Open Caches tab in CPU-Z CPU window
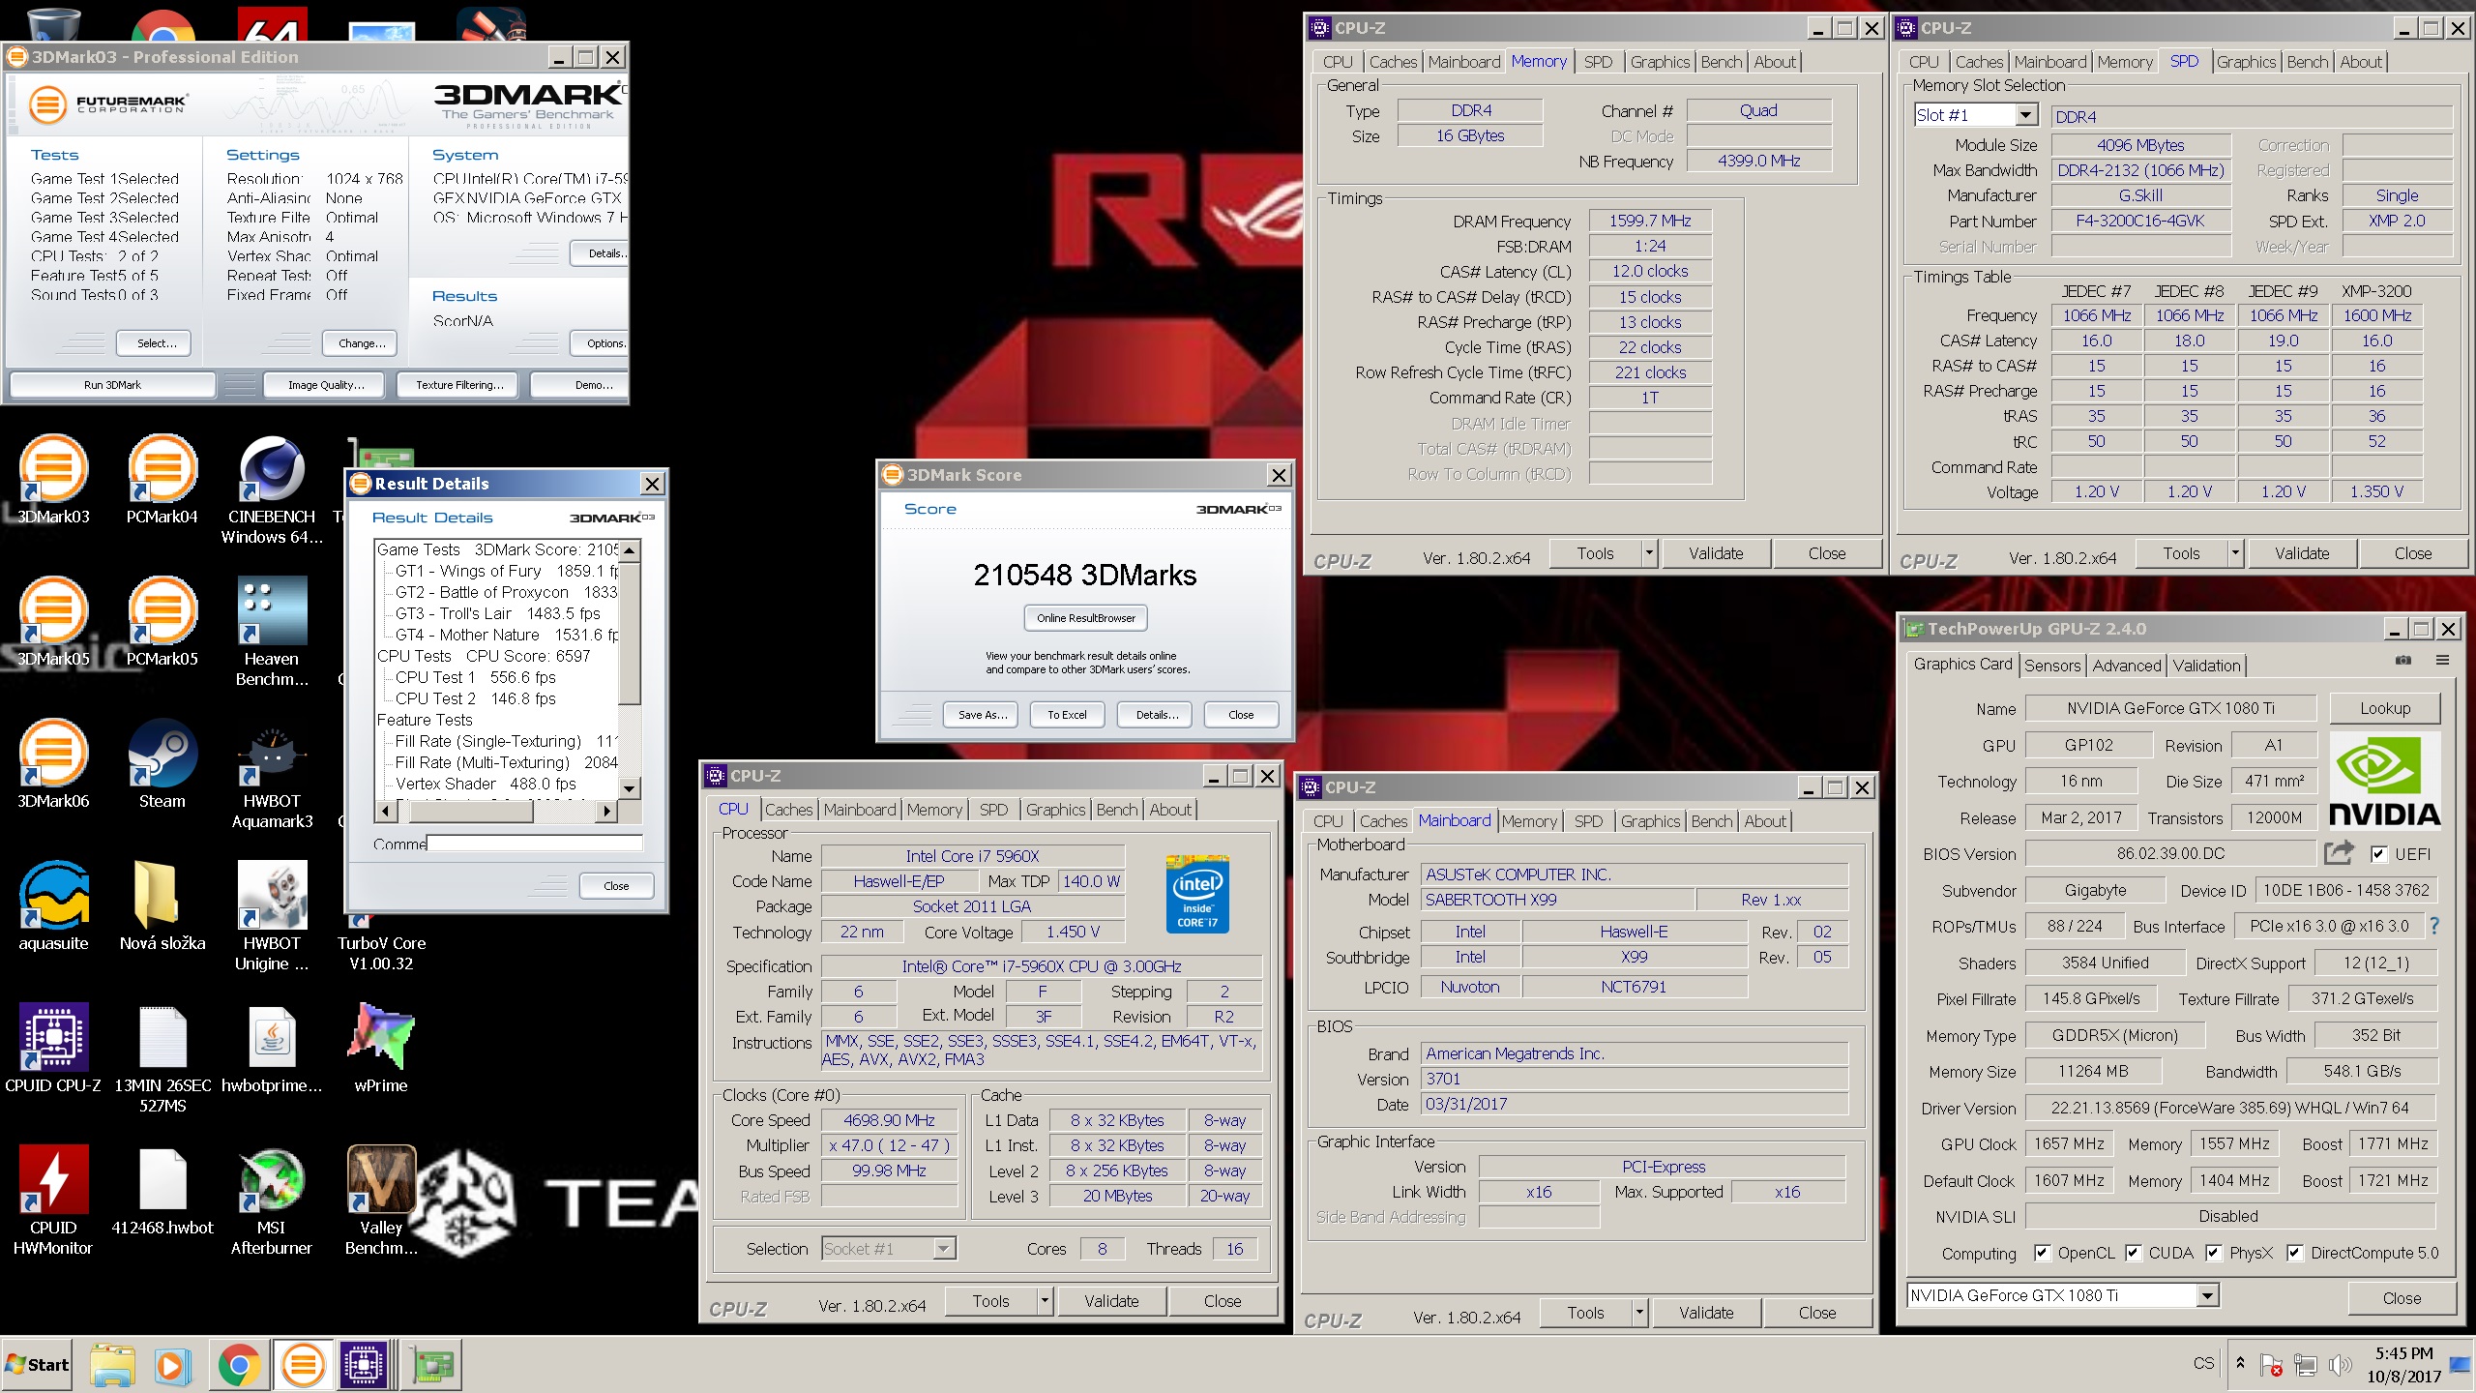Screen dimensions: 2476x1393 tap(788, 810)
